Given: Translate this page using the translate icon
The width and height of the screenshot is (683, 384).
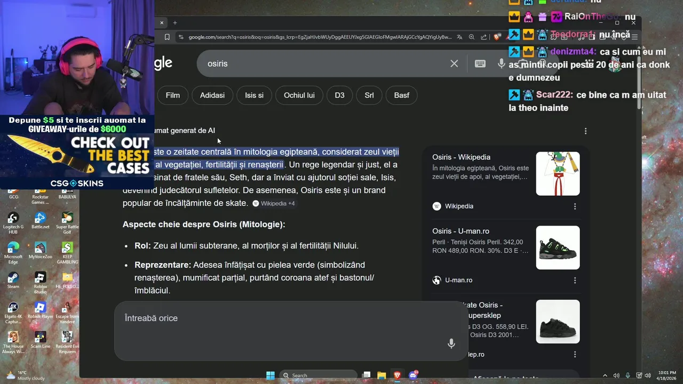Looking at the screenshot, I should coord(460,37).
